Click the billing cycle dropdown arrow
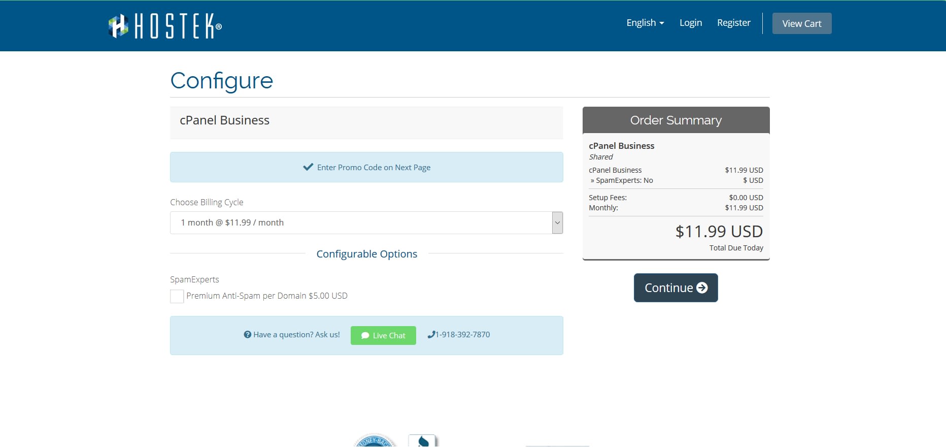The width and height of the screenshot is (946, 447). pos(557,222)
